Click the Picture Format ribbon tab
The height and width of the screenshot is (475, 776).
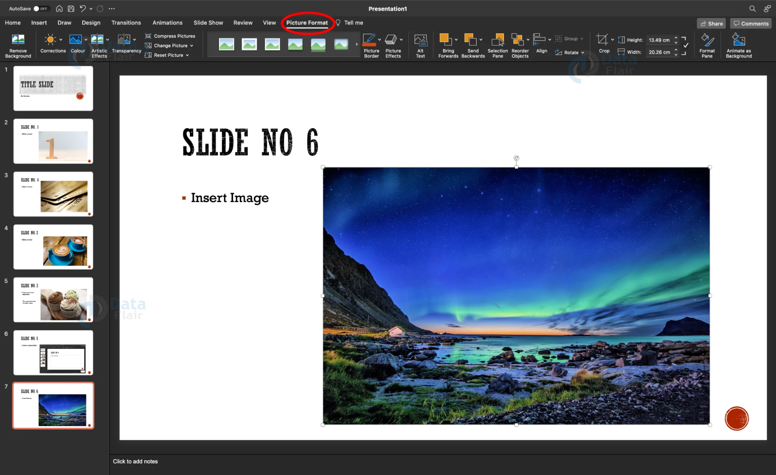(x=307, y=23)
